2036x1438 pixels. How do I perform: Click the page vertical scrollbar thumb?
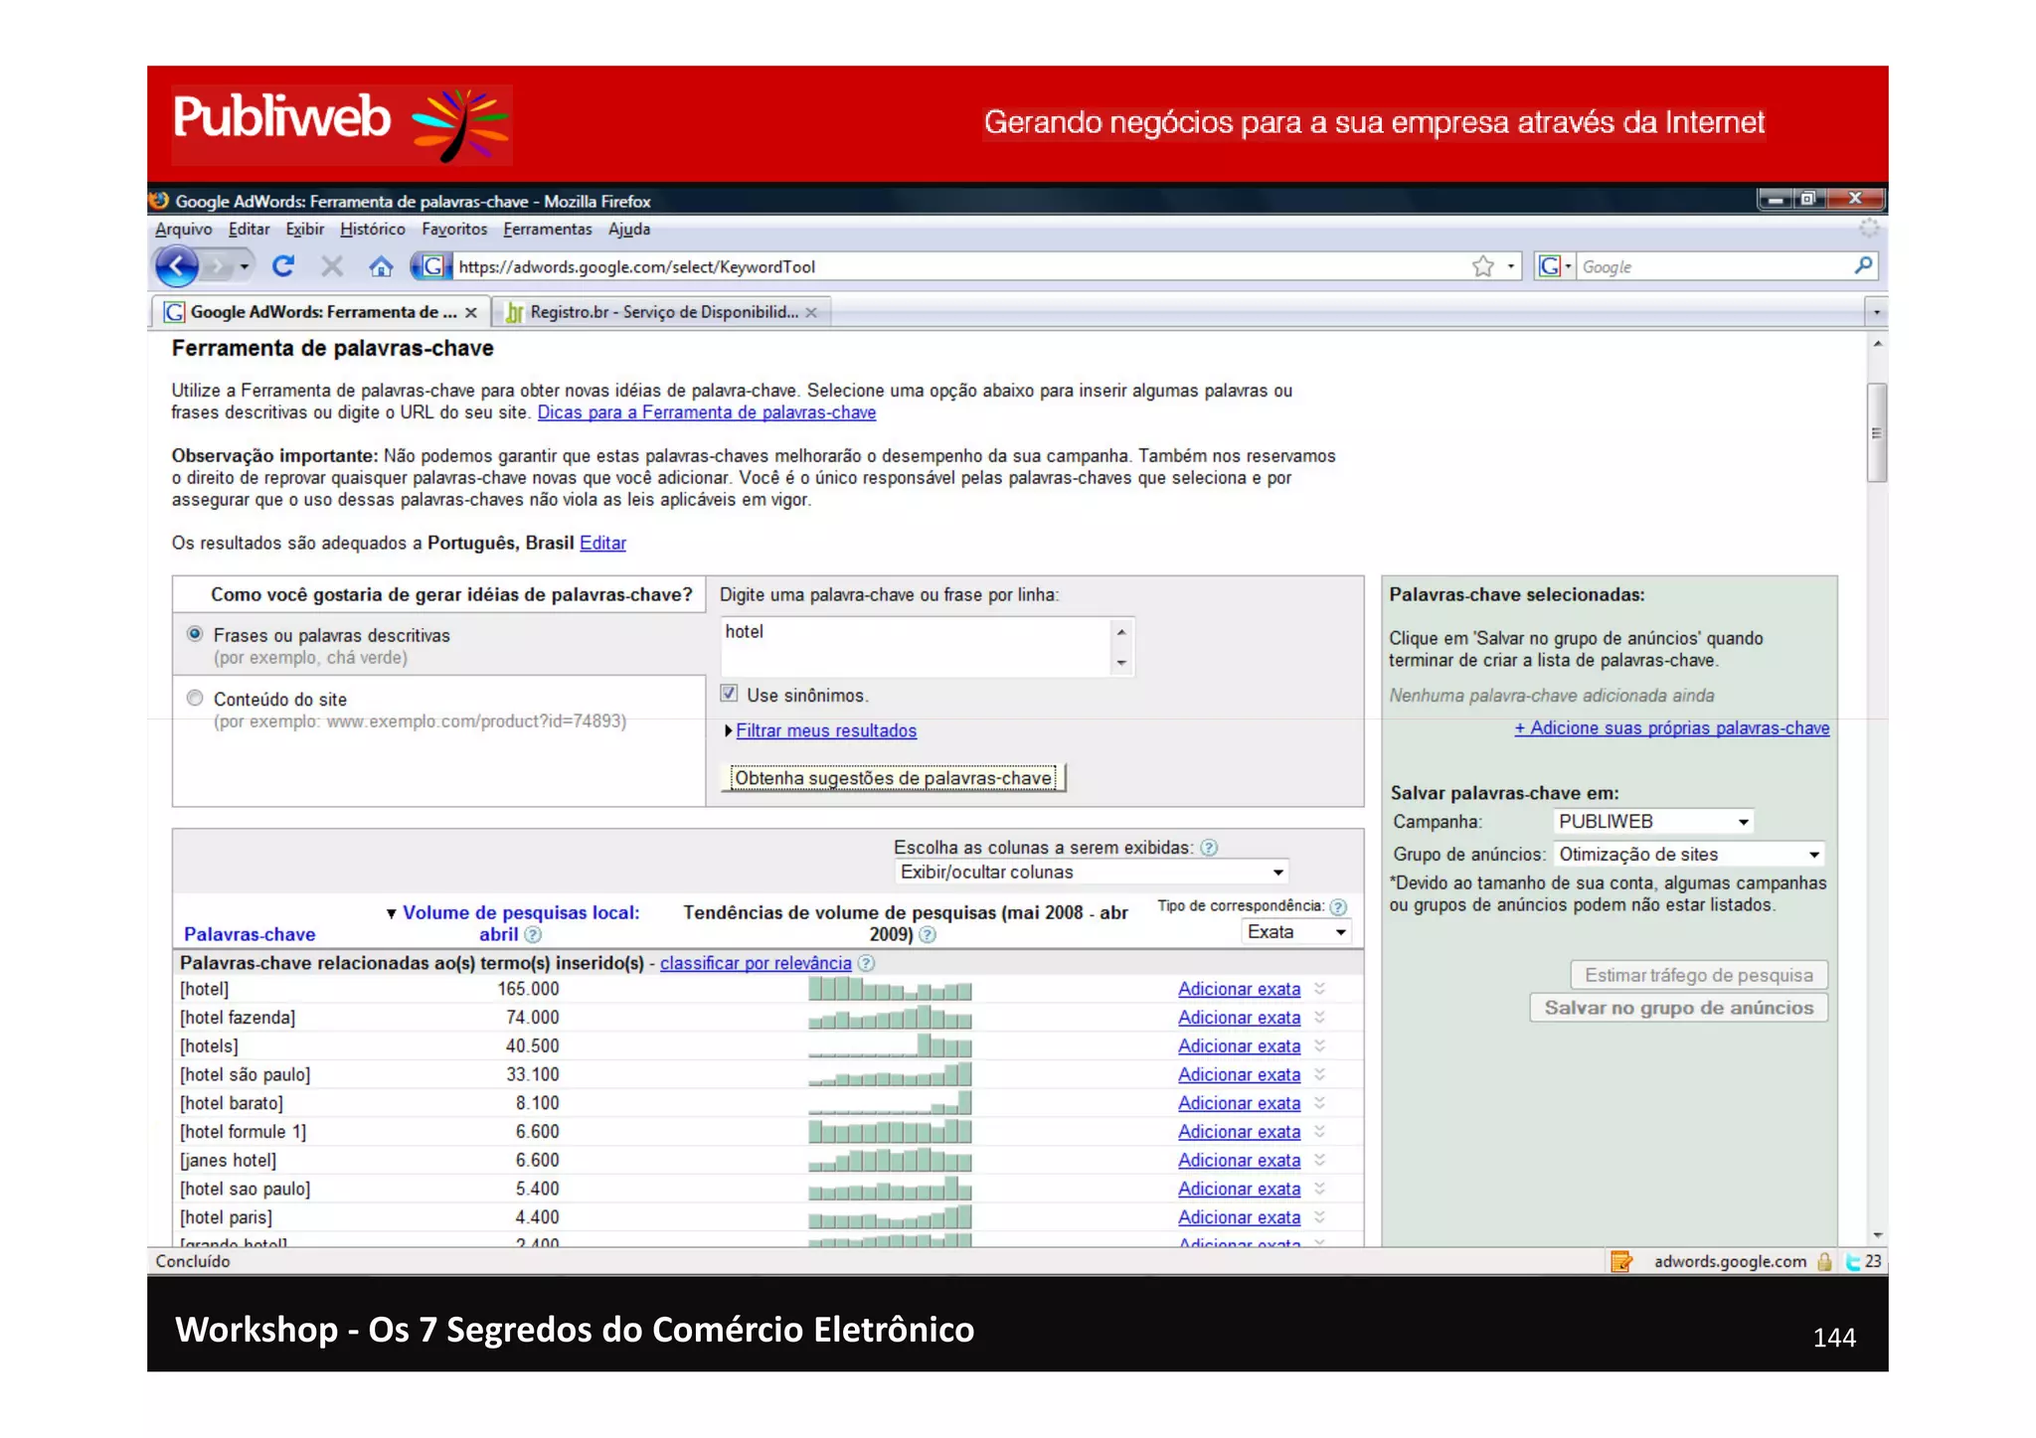(x=1876, y=432)
